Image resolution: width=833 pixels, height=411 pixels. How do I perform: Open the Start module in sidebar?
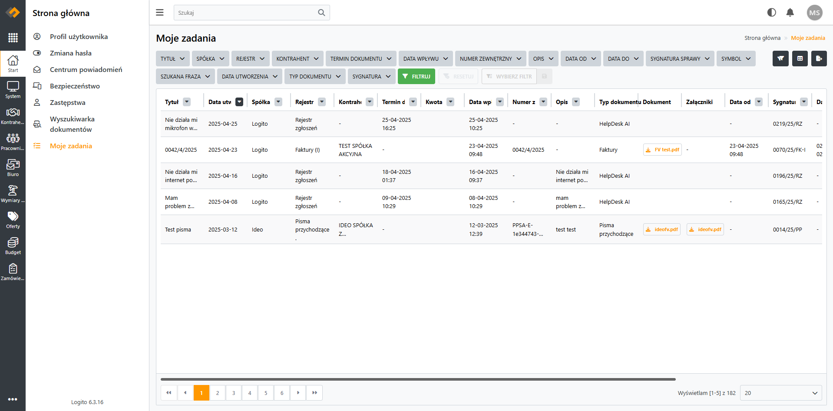13,64
